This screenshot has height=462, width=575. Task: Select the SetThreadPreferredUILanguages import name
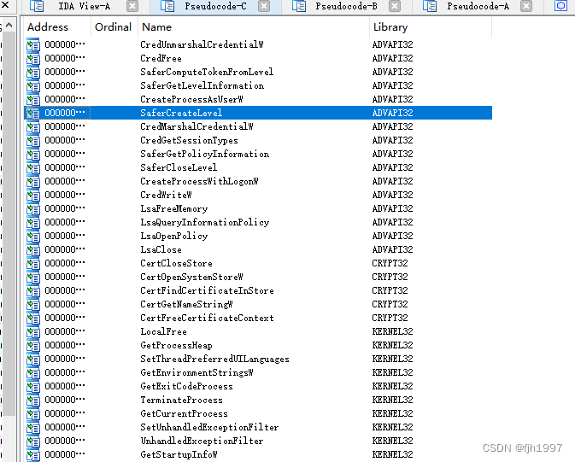click(x=214, y=359)
